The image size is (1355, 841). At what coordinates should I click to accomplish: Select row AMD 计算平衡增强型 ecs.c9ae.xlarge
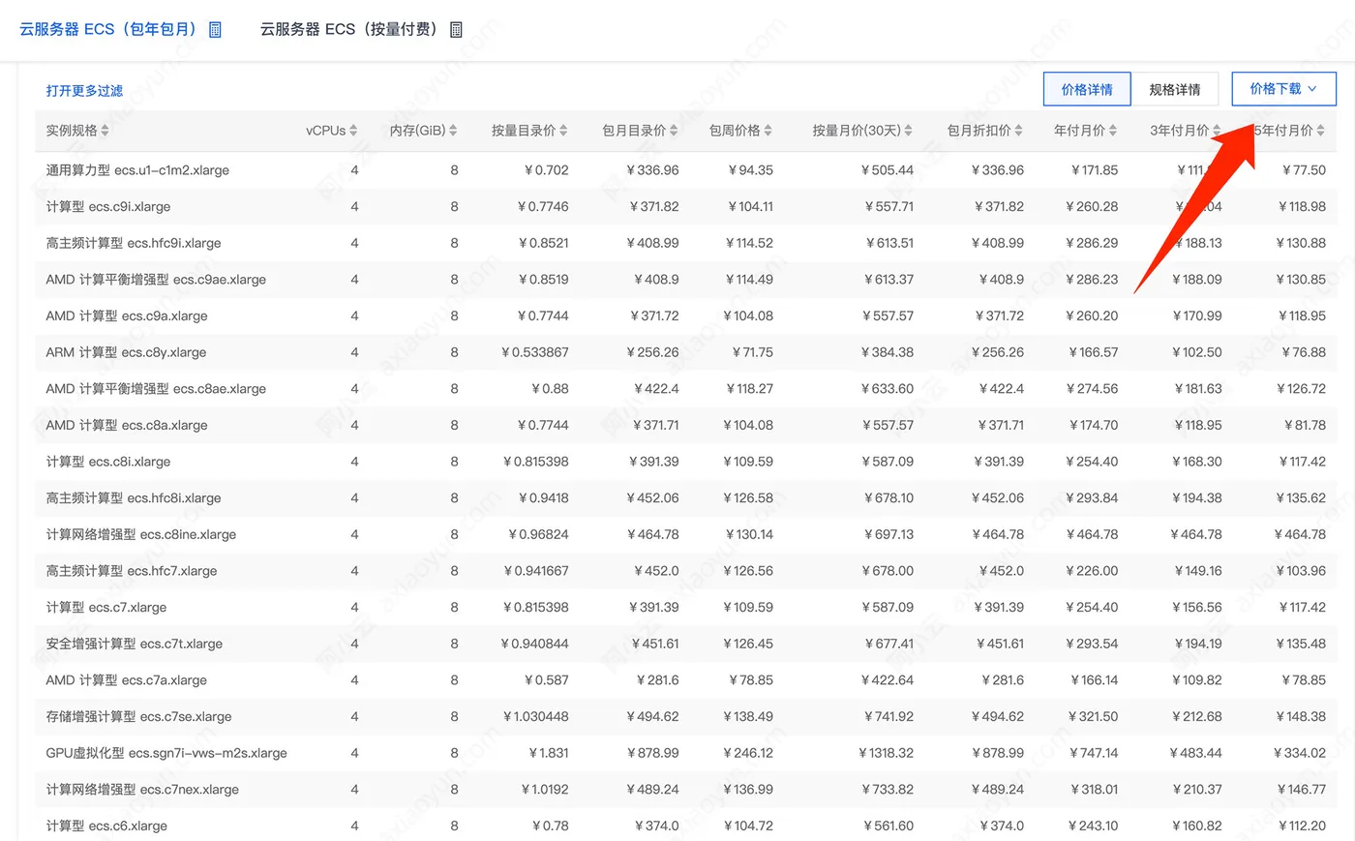tap(685, 280)
